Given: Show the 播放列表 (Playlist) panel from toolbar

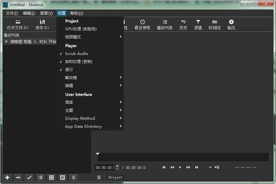Looking at the screenshot, I should [165, 25].
